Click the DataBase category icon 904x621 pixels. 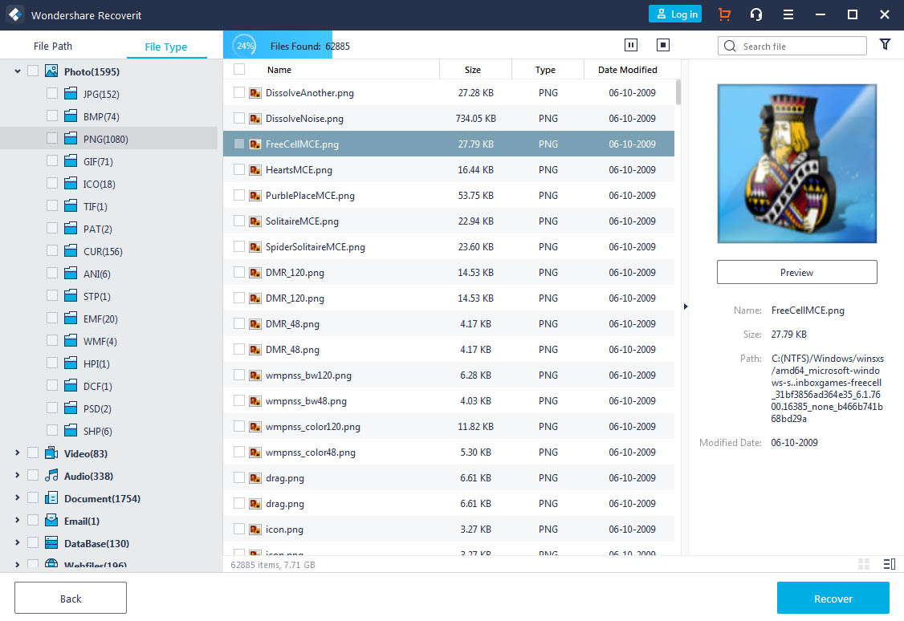(x=51, y=542)
